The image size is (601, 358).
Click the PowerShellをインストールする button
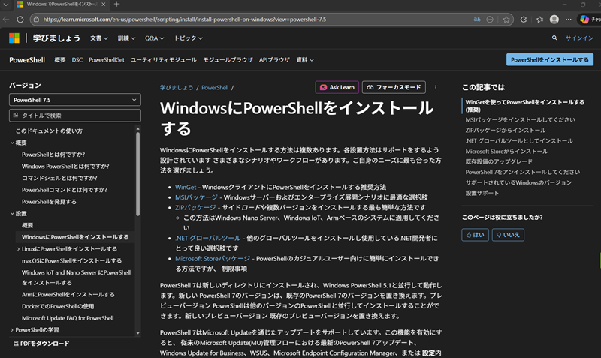pyautogui.click(x=548, y=59)
